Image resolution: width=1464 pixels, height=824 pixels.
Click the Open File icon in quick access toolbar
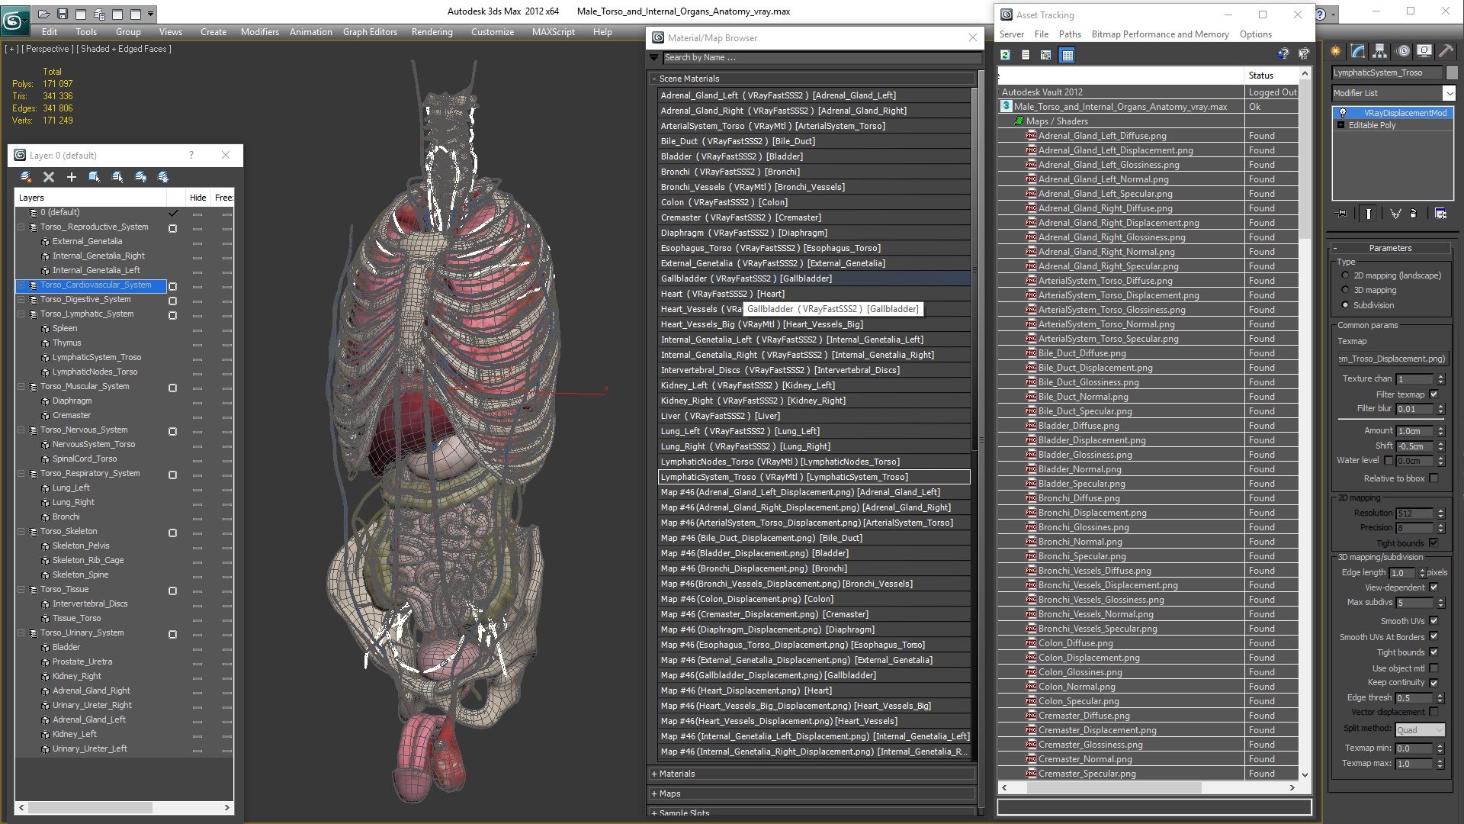point(44,14)
